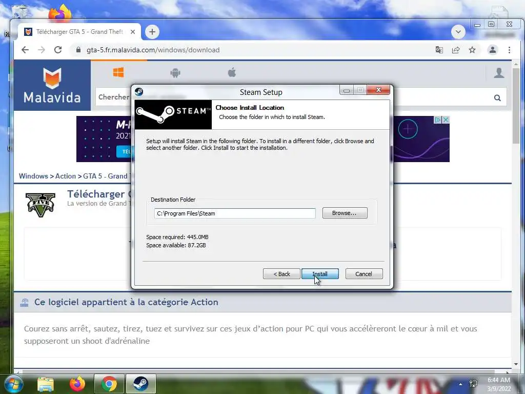Click the Destination Folder path field
Image resolution: width=525 pixels, height=394 pixels.
[235, 213]
